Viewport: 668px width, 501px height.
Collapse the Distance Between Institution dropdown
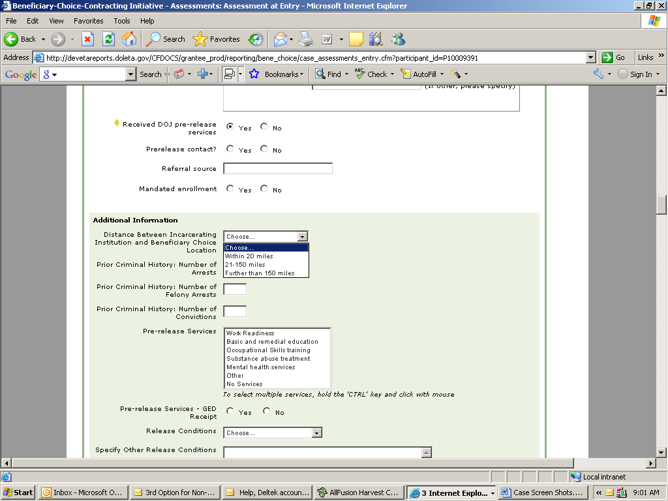point(303,236)
